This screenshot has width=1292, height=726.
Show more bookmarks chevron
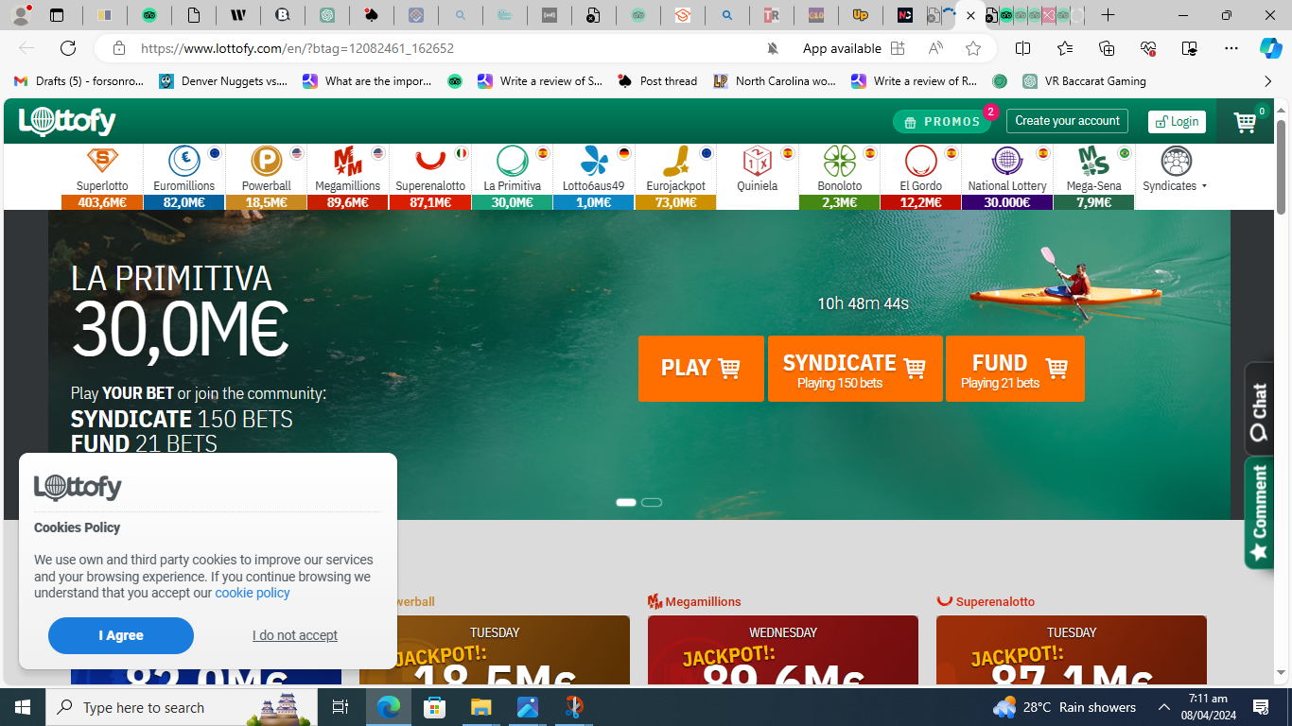pyautogui.click(x=1267, y=81)
